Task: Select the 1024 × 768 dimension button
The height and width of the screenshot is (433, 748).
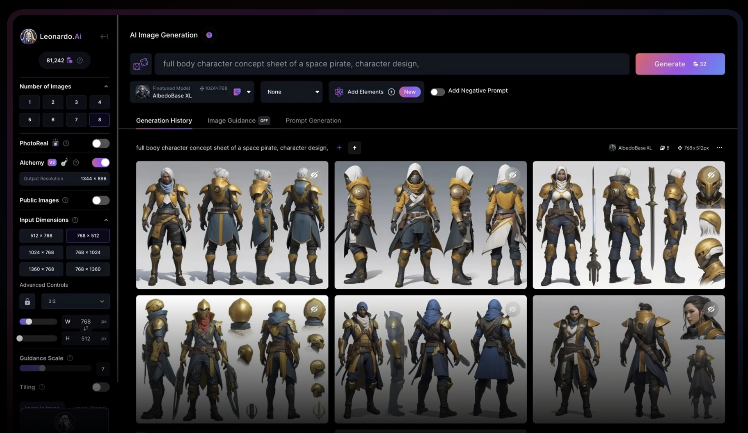Action: (42, 252)
